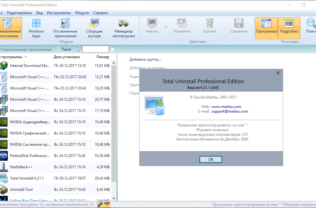Select the Total Uninstall 6.21.1 icon
Screen dimensions: 316x208
pyautogui.click(x=4, y=178)
